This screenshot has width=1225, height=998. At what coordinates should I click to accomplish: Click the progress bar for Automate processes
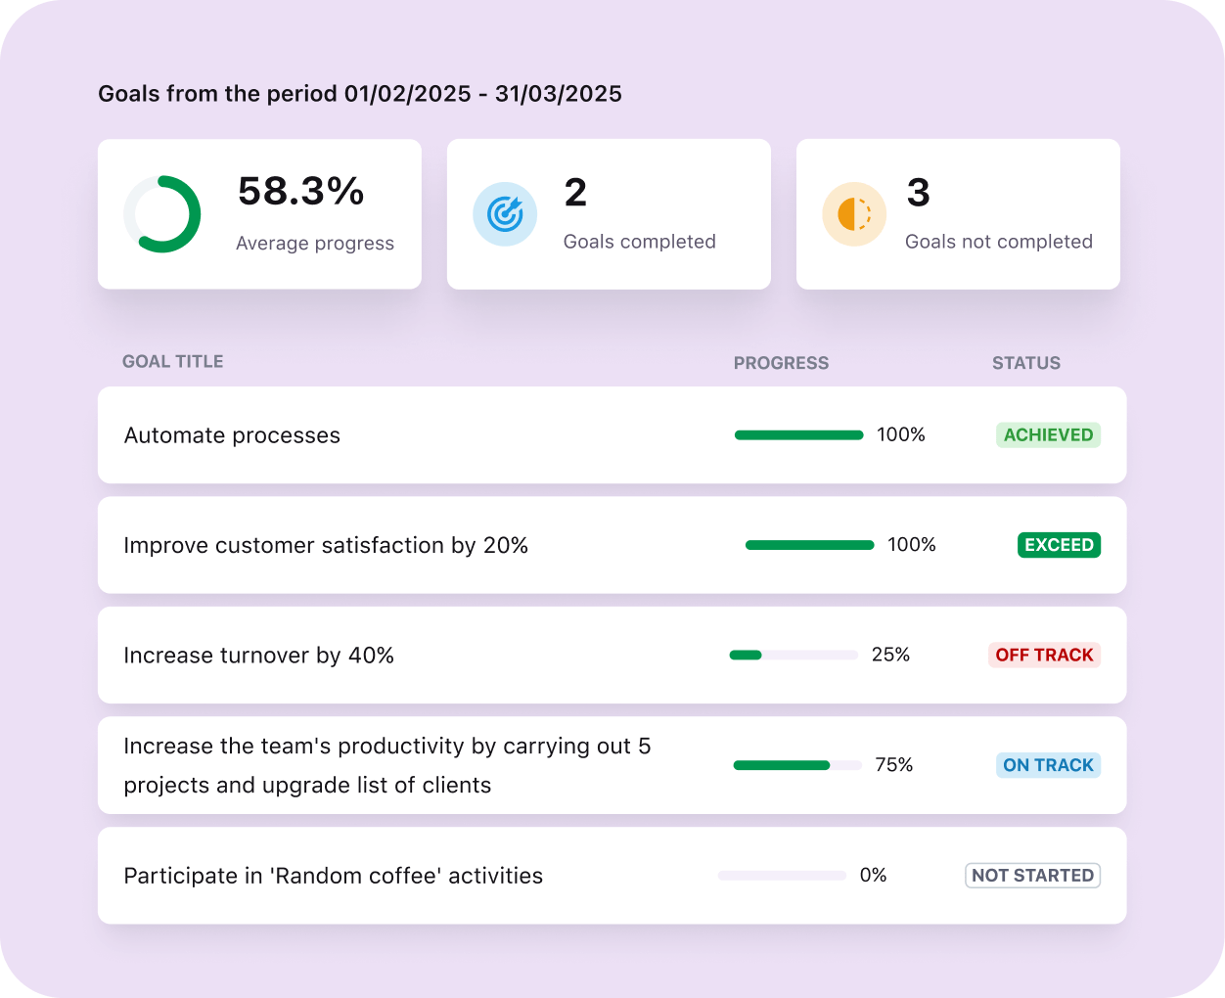[x=799, y=435]
